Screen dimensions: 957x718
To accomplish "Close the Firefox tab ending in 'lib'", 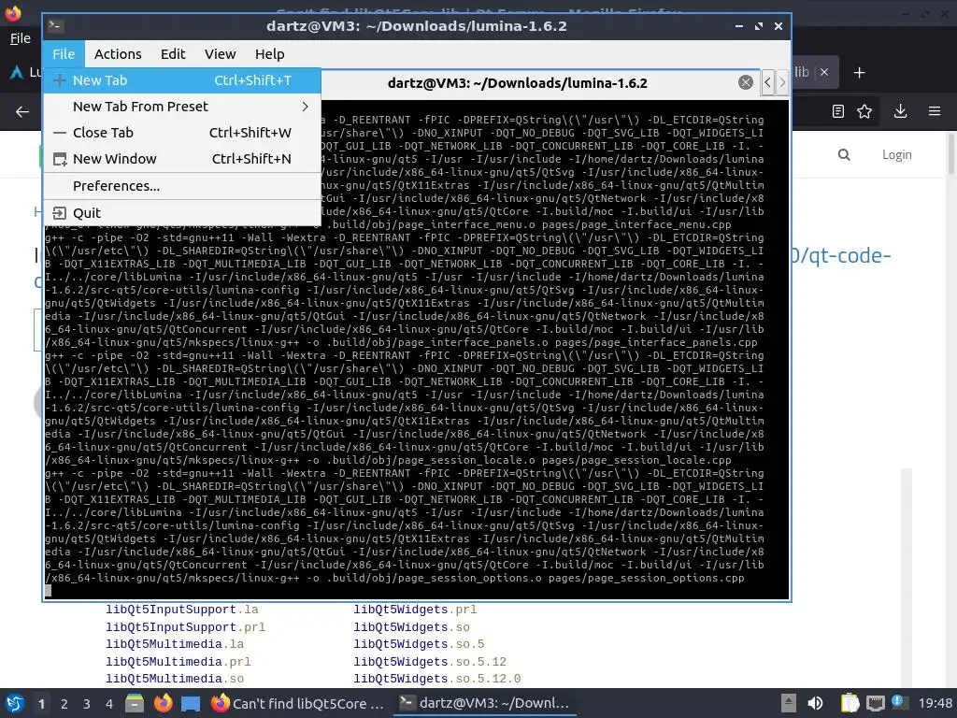I will click(x=824, y=72).
